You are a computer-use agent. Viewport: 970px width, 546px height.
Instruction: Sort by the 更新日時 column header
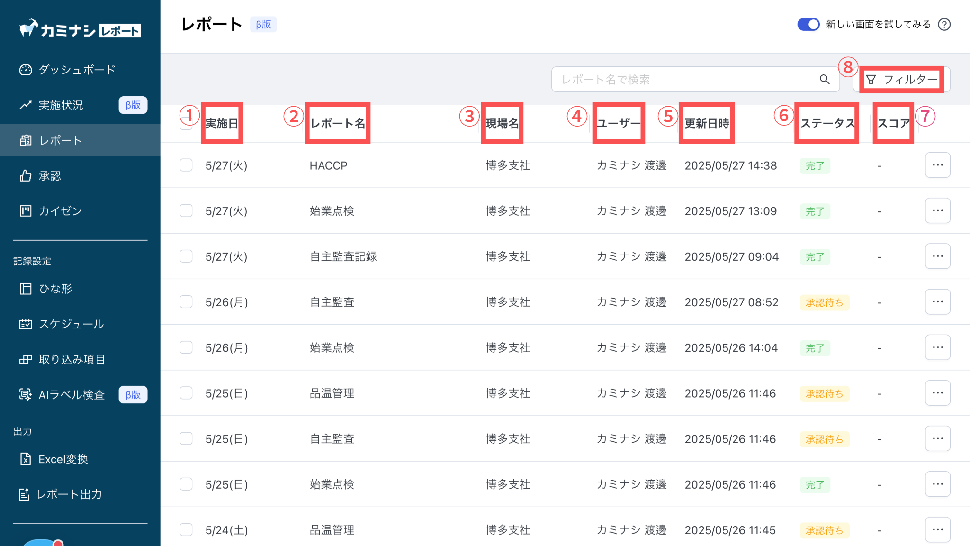point(707,124)
